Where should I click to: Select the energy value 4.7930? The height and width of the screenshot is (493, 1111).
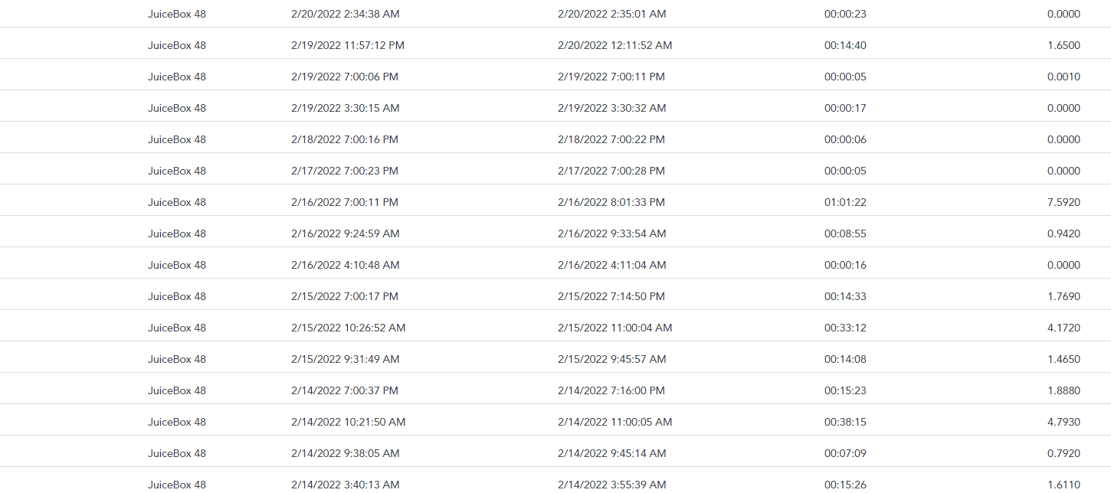pyautogui.click(x=1063, y=422)
